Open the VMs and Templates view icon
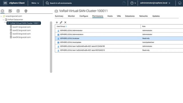 coord(10,11)
